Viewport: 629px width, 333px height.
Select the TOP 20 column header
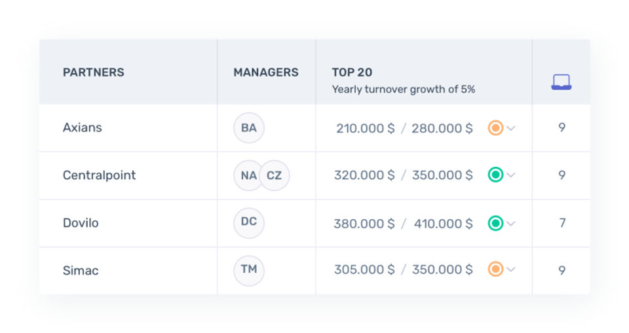[352, 73]
